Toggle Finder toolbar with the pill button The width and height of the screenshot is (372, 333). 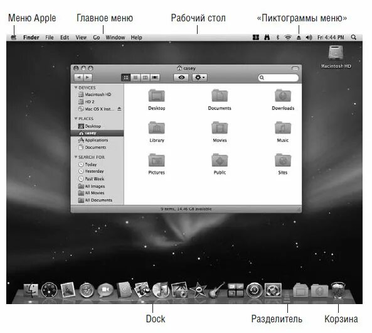click(x=295, y=68)
